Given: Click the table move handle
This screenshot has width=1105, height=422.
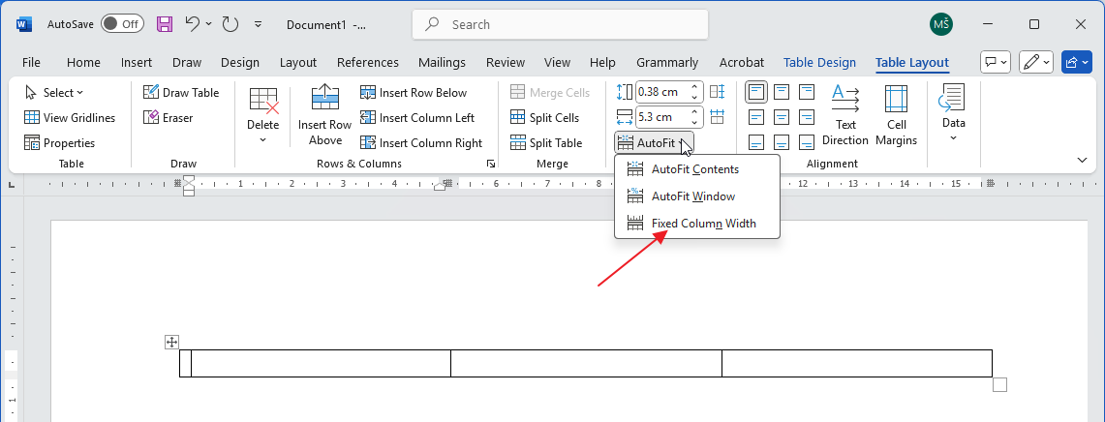Looking at the screenshot, I should 171,343.
